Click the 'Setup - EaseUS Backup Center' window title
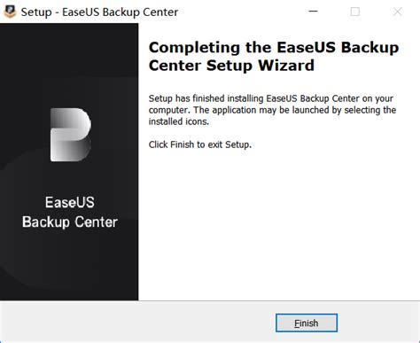420x343 pixels. click(x=99, y=12)
